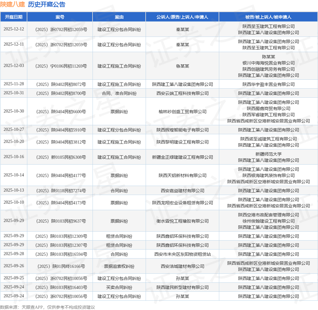
Task: Click the case cause 票据追索权纠纷
Action: pos(119,266)
